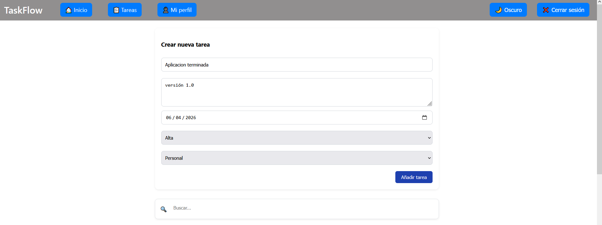
Task: Select the month segment 04 in date
Action: point(178,118)
